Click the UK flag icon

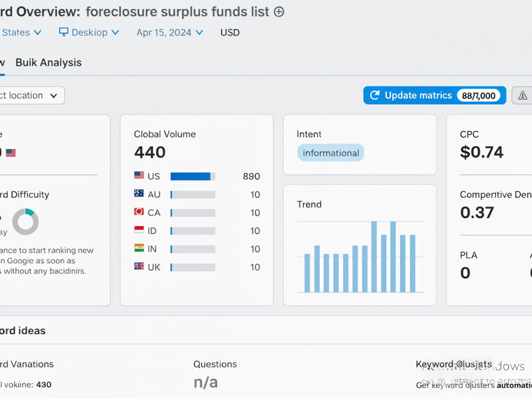tap(139, 267)
